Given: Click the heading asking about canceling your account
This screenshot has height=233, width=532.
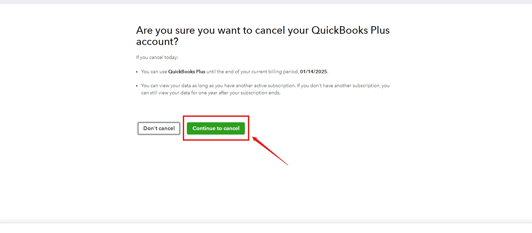Looking at the screenshot, I should point(263,35).
